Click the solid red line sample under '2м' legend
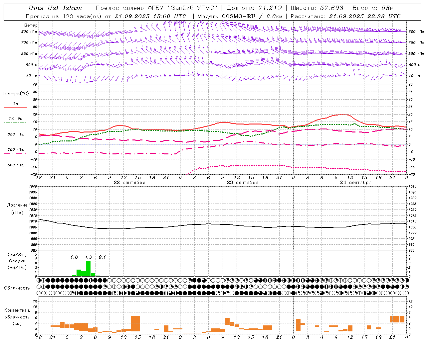The width and height of the screenshot is (426, 340). pos(15,107)
